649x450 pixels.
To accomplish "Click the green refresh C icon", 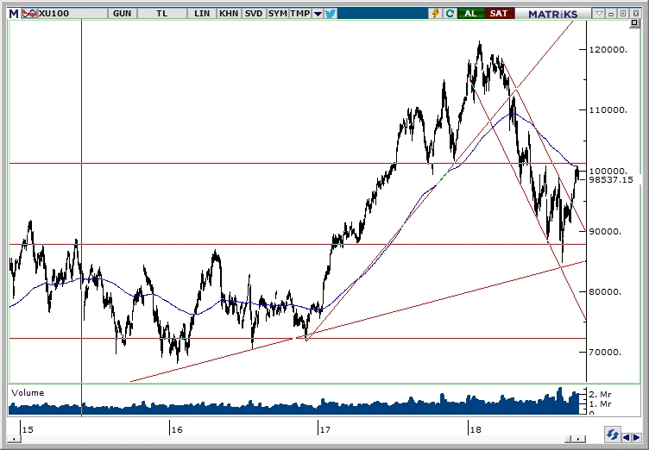I will point(450,14).
